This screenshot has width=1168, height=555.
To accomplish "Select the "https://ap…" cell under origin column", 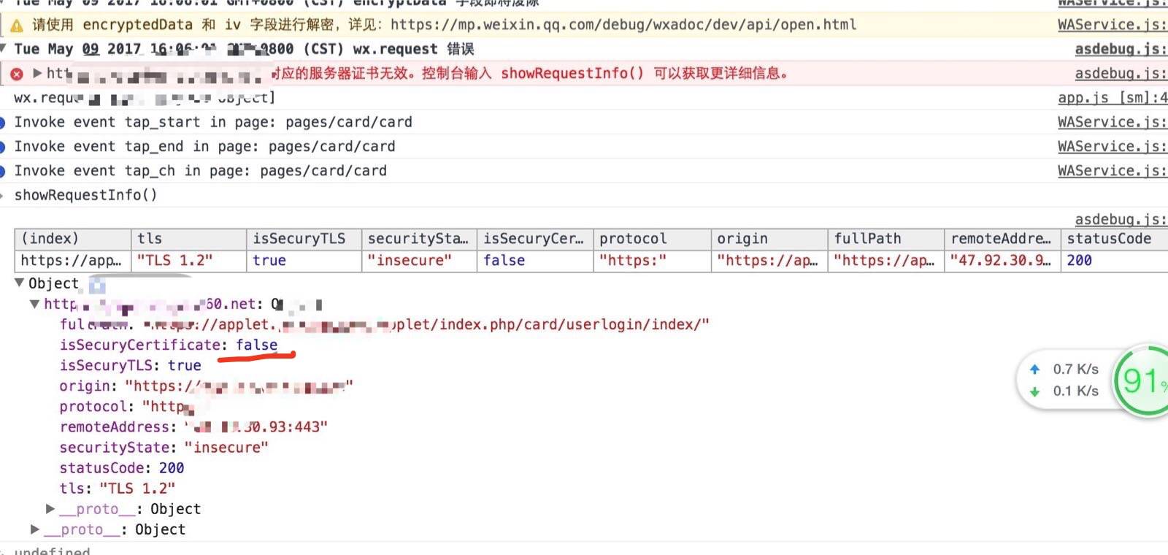I will click(769, 261).
